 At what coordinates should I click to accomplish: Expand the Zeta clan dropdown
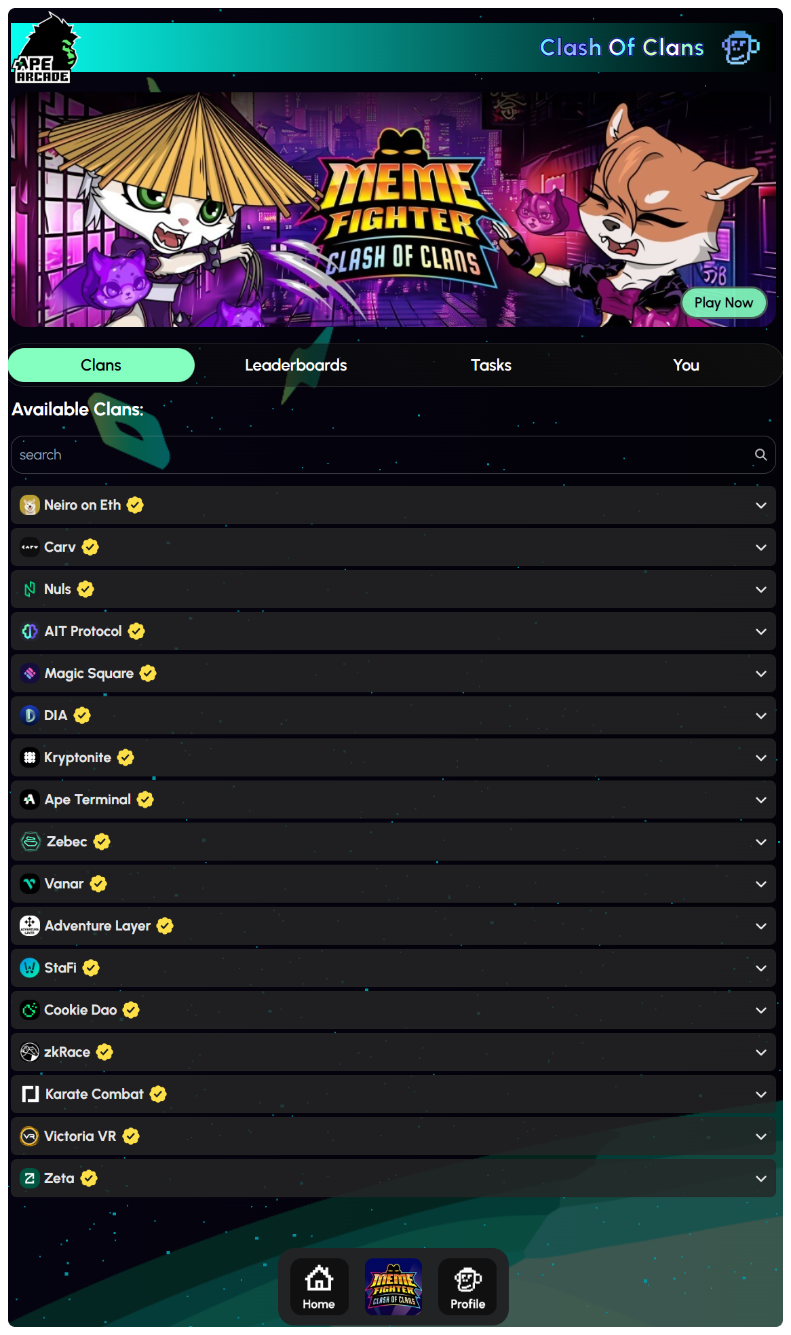[x=761, y=1178]
